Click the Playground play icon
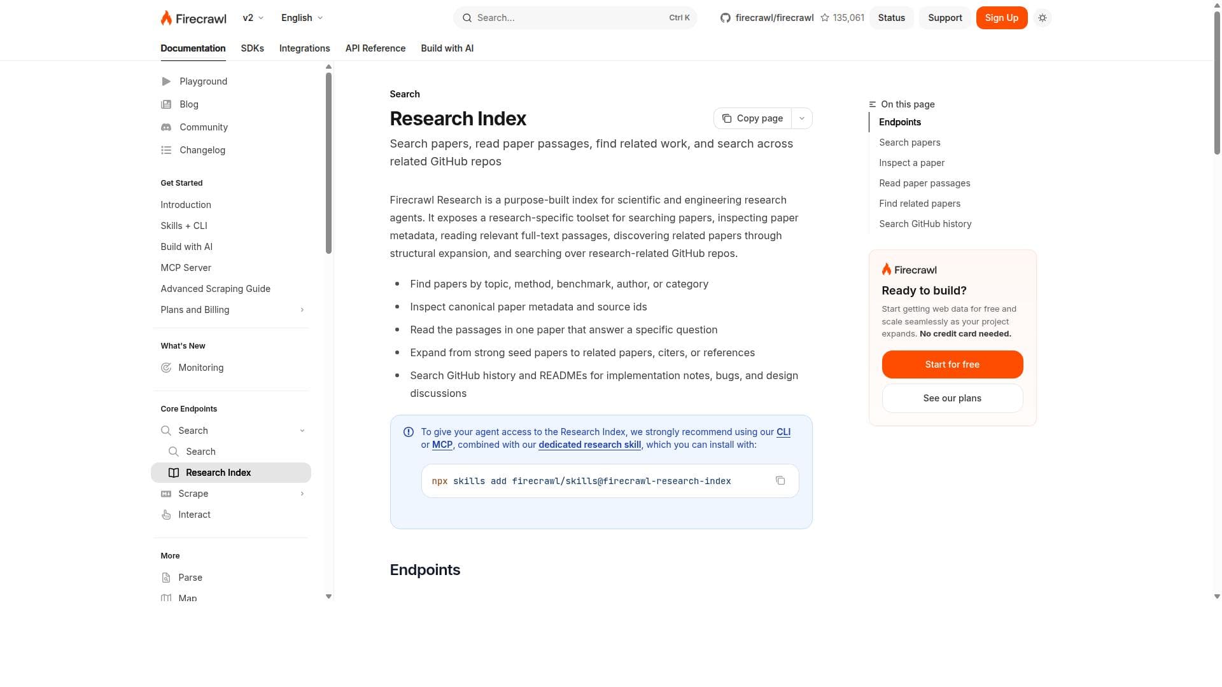The width and height of the screenshot is (1222, 687). (x=166, y=81)
